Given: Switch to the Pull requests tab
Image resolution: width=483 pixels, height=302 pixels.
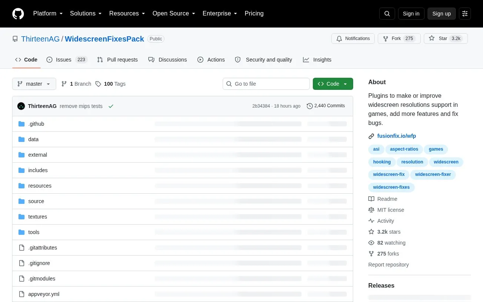Looking at the screenshot, I should (x=117, y=60).
